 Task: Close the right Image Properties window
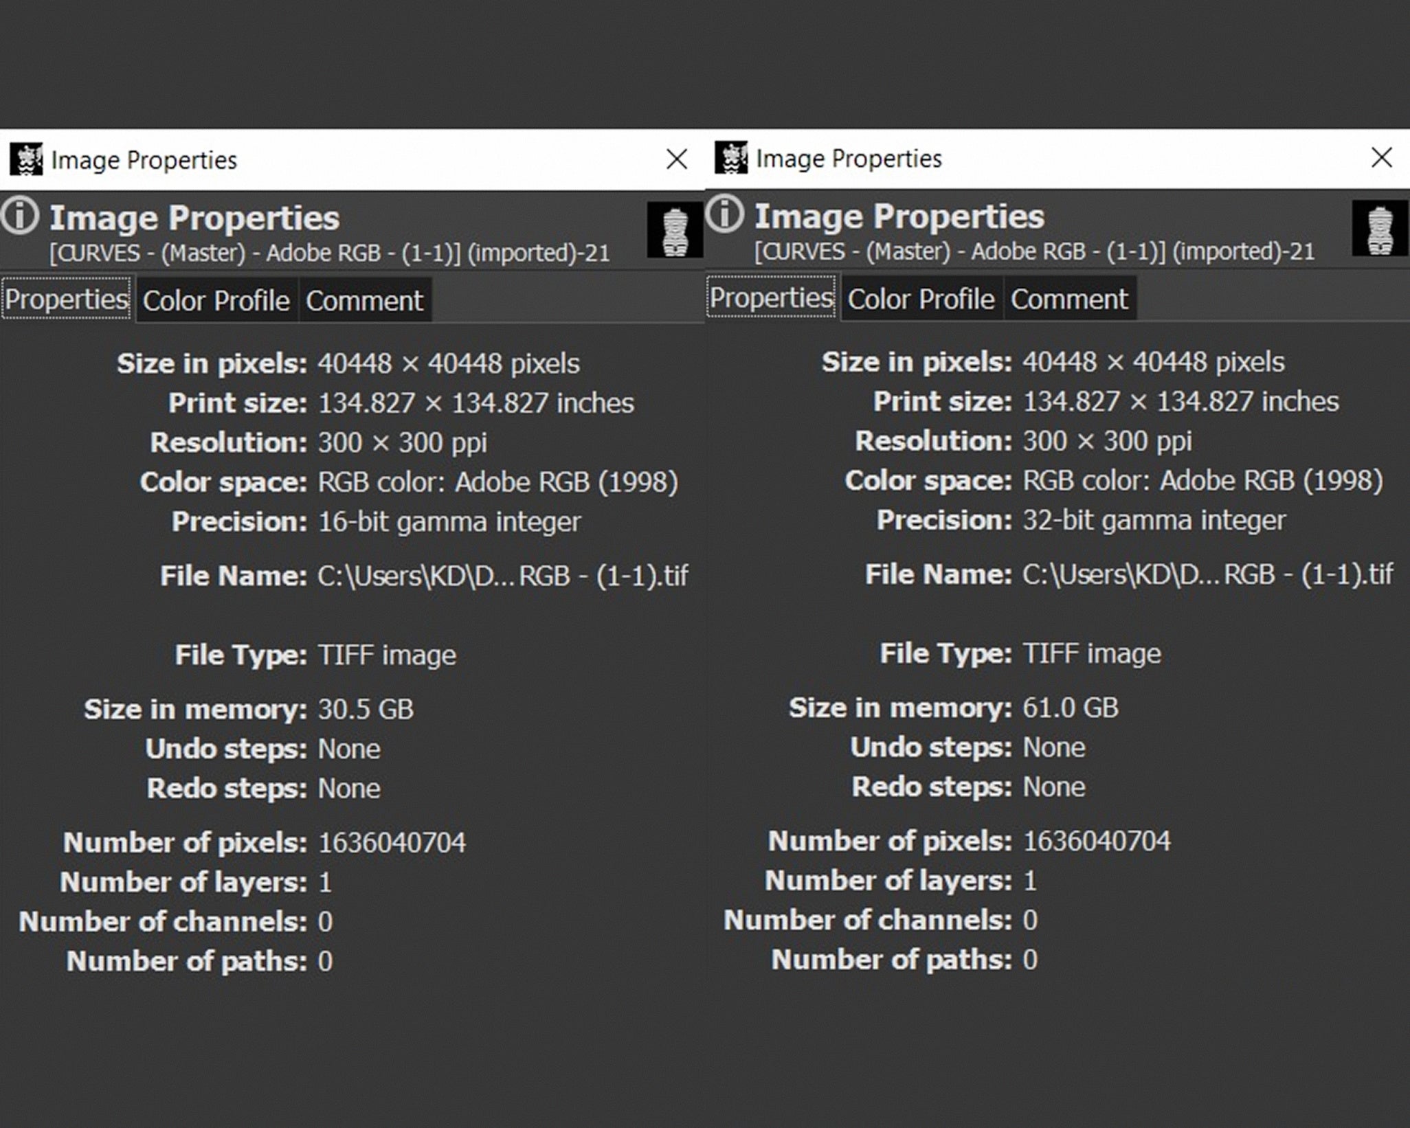1382,157
